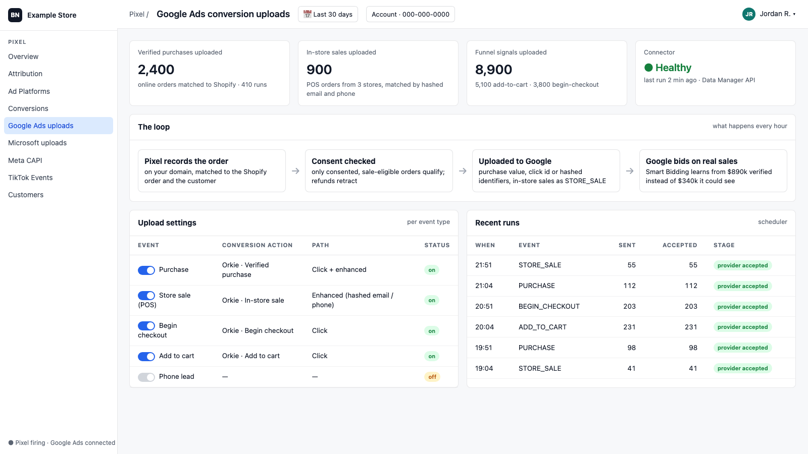Click the on status badge for Purchase
808x454 pixels.
tap(432, 270)
